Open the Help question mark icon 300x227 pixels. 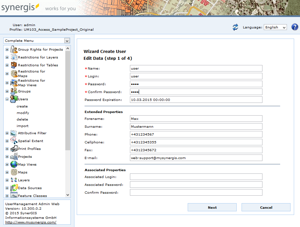[x=294, y=27]
